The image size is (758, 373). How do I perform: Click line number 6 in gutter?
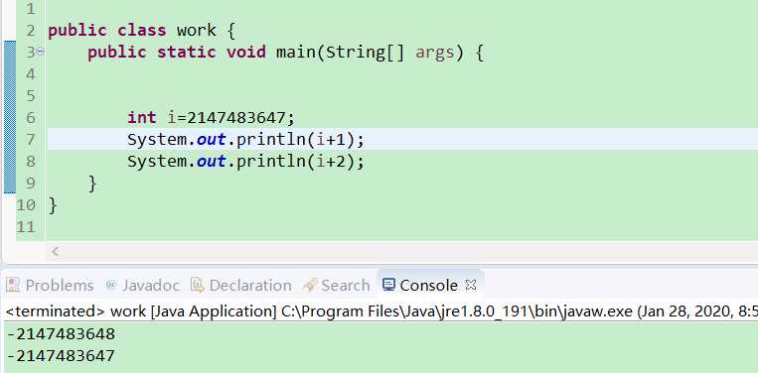click(x=31, y=117)
